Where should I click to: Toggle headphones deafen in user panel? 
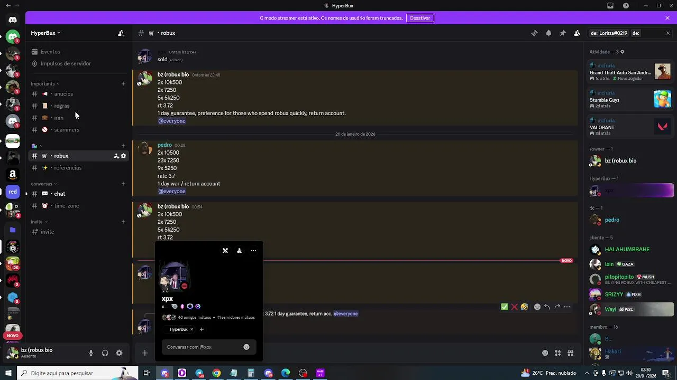click(x=105, y=353)
